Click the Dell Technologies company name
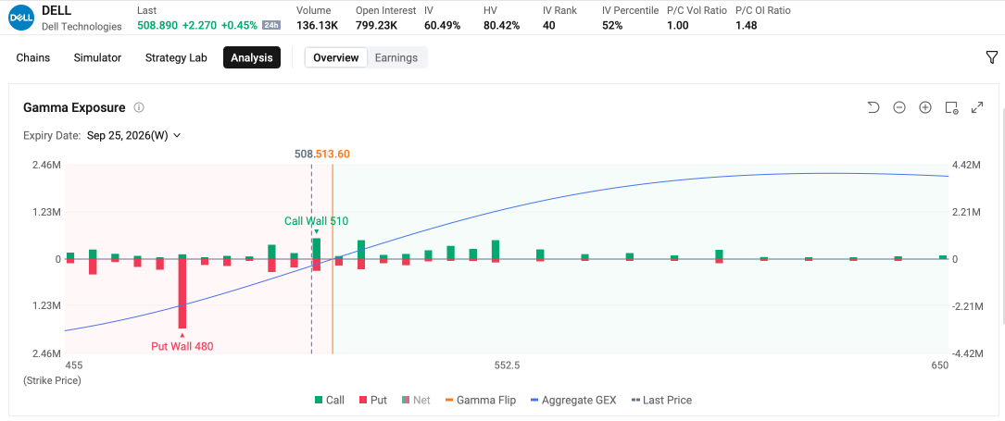 tap(82, 26)
